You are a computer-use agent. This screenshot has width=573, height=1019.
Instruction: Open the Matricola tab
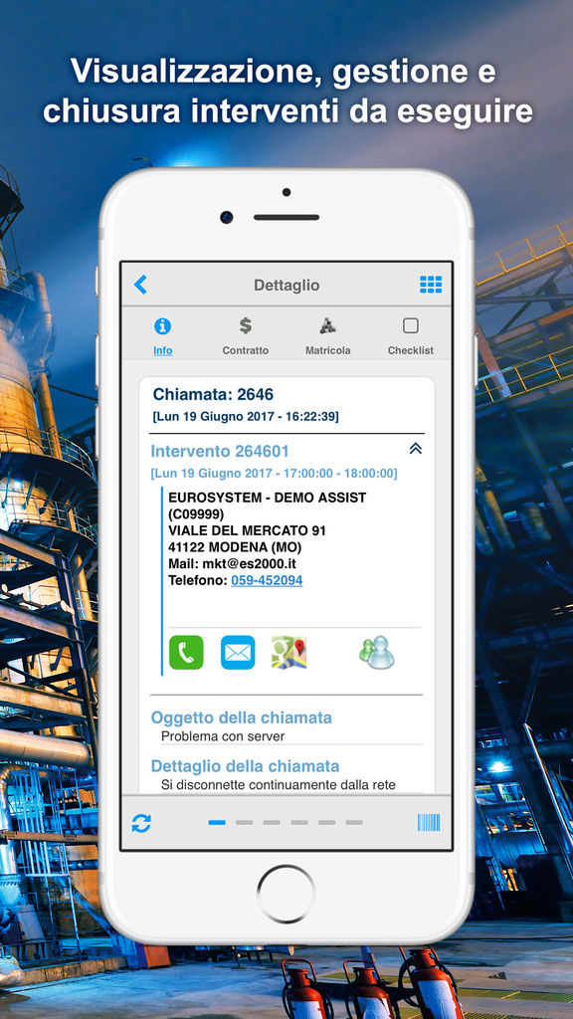point(328,336)
